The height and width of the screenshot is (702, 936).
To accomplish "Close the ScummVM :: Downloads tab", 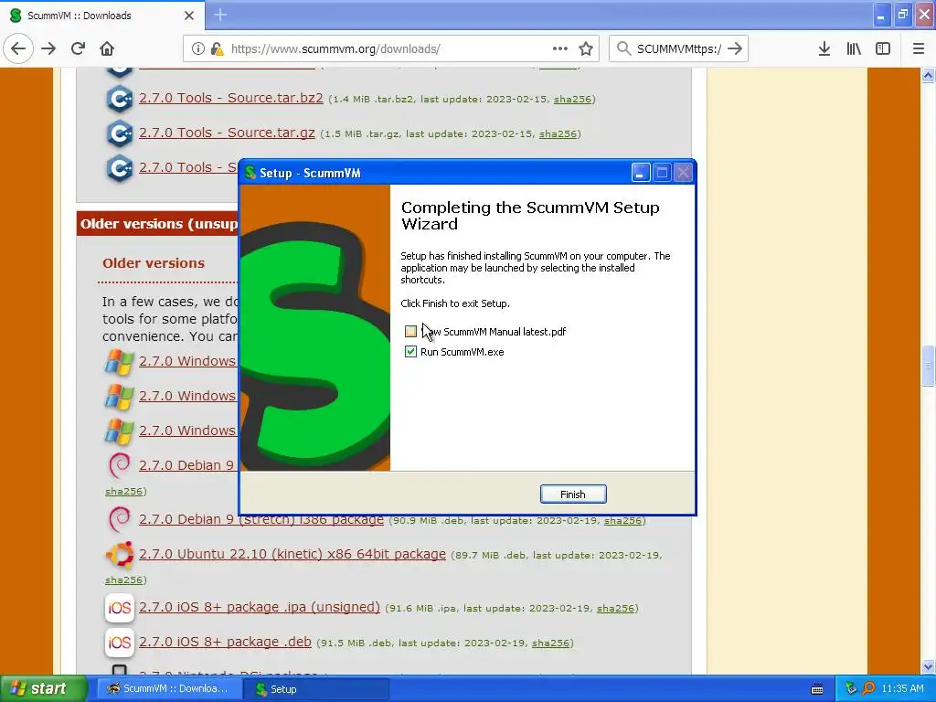I will coord(189,16).
